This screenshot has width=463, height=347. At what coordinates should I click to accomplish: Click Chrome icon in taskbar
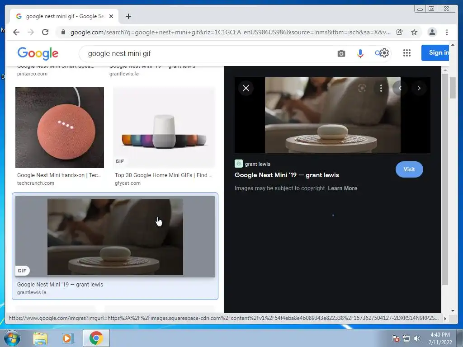96,338
